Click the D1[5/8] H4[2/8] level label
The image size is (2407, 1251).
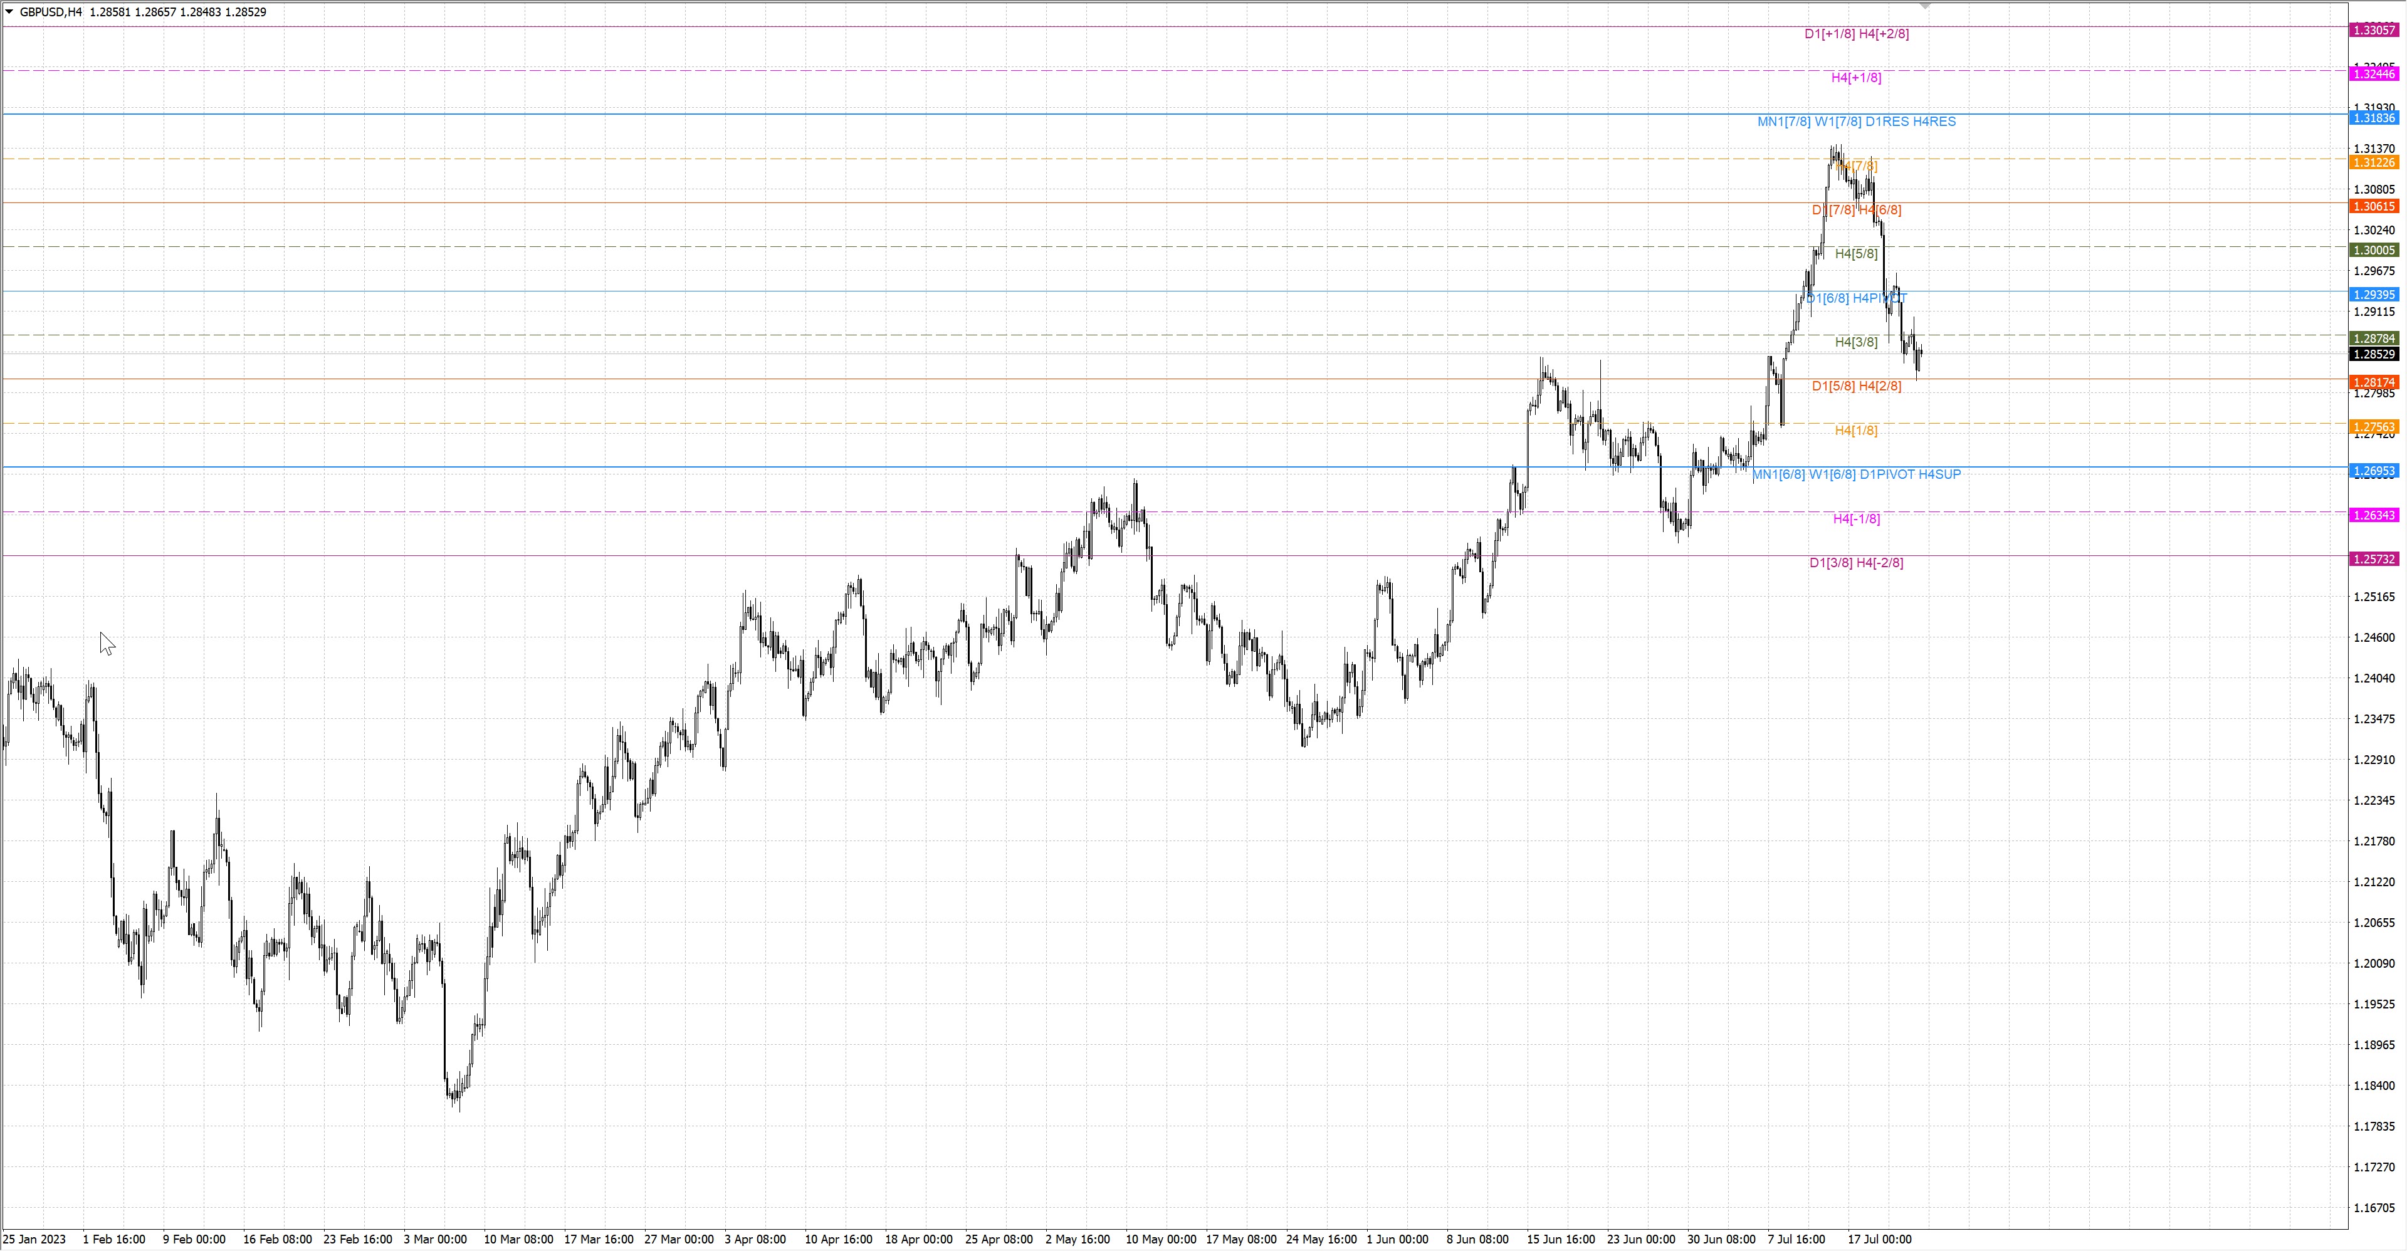click(1855, 386)
